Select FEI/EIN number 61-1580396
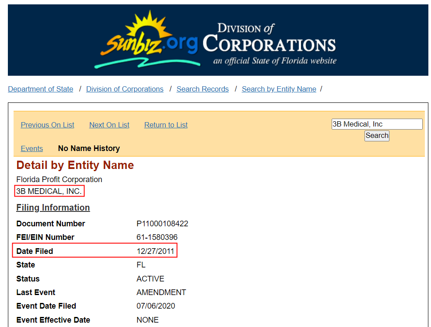The image size is (431, 327). tap(157, 237)
